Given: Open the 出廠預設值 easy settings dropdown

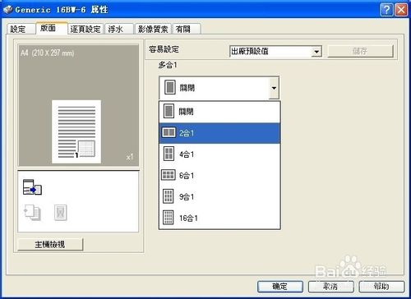Looking at the screenshot, I should click(x=275, y=51).
